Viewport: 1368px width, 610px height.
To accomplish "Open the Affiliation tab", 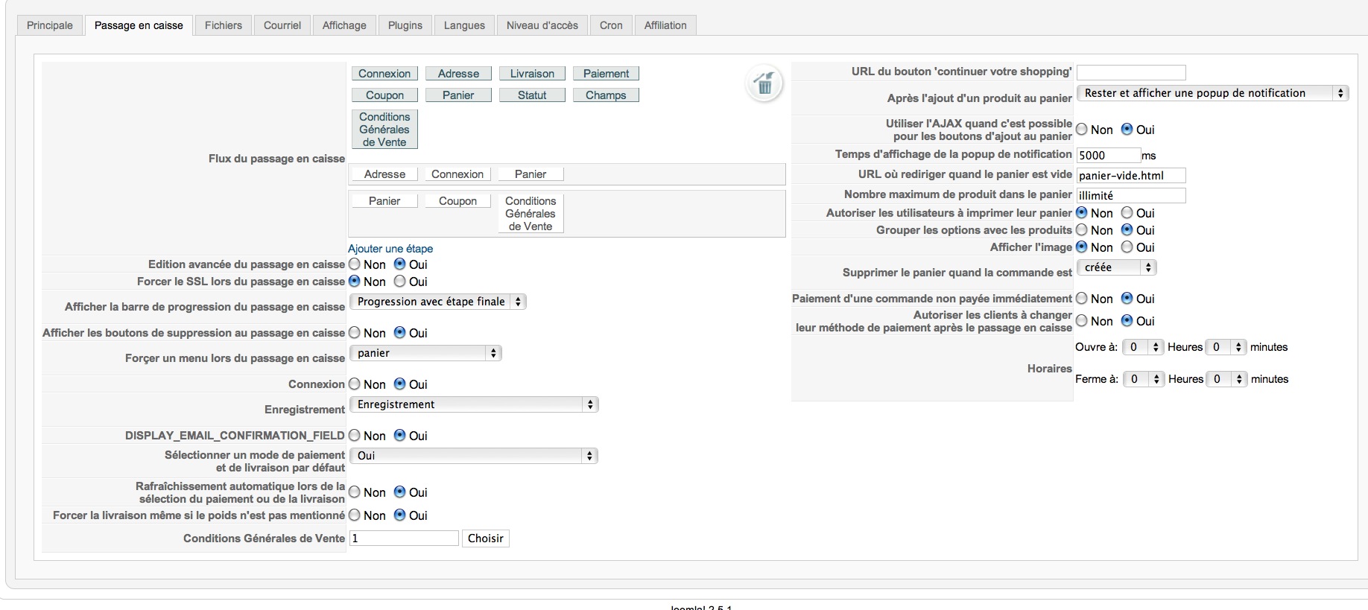I will pos(665,25).
